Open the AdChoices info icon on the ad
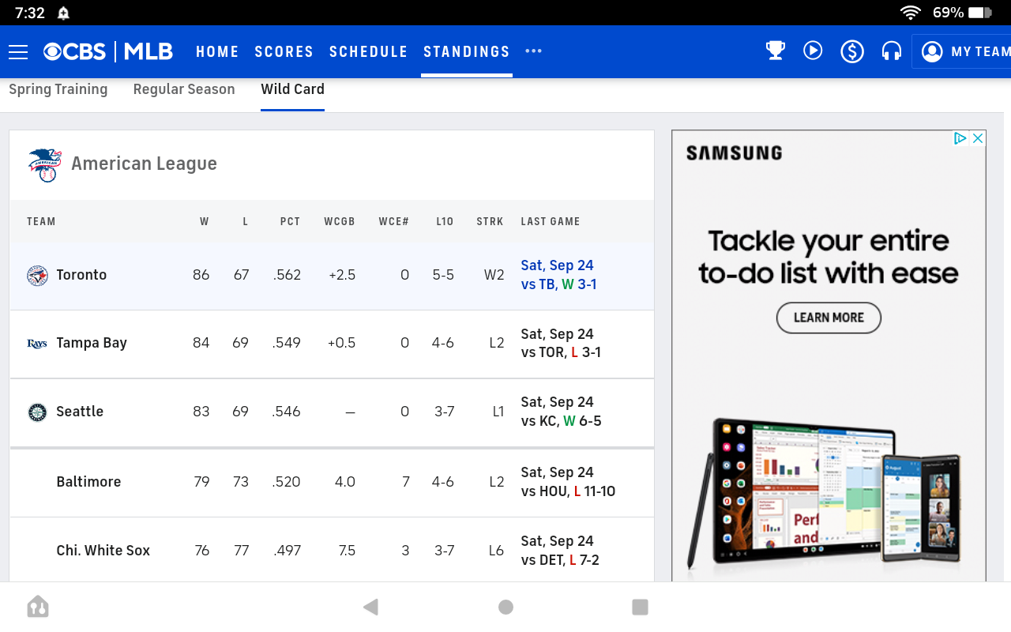Screen dimensions: 1011x632 [x=959, y=137]
